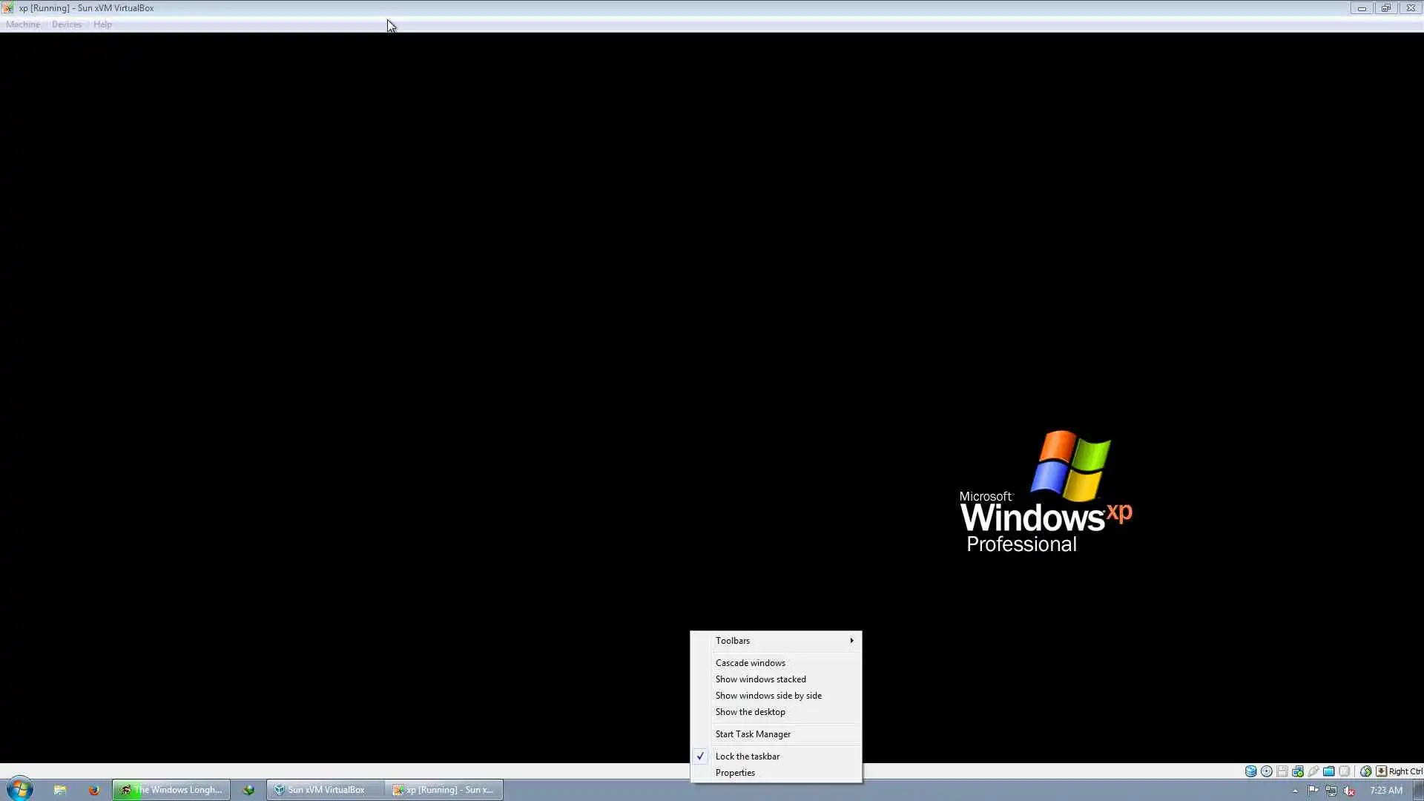Open the Machine menu
1424x801 pixels.
(23, 24)
